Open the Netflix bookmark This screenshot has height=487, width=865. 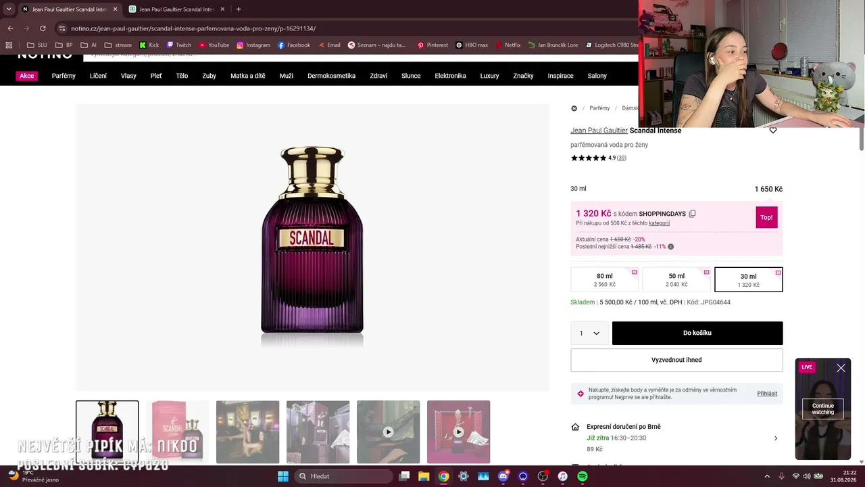point(508,45)
